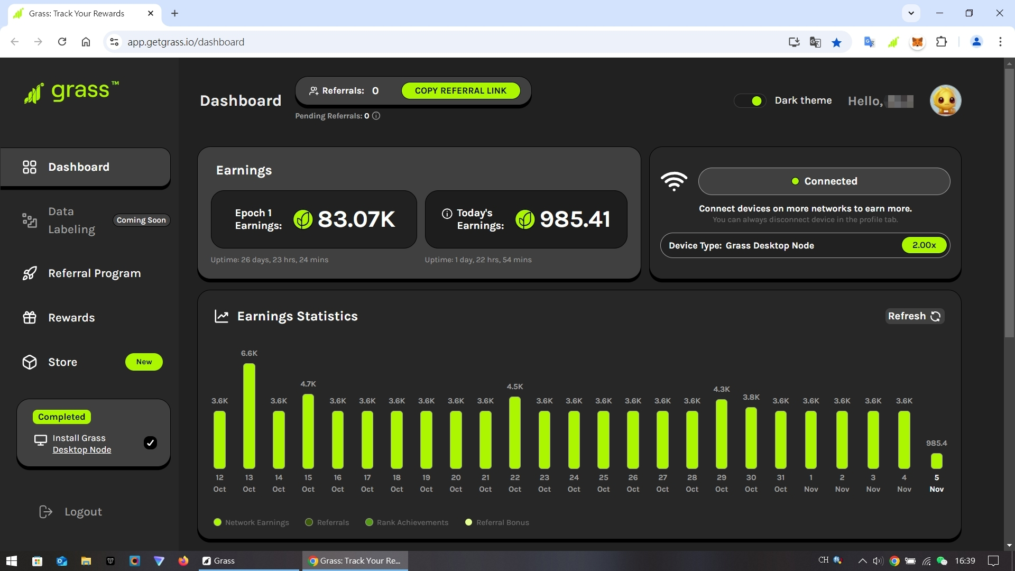Open a new browser tab

175,13
